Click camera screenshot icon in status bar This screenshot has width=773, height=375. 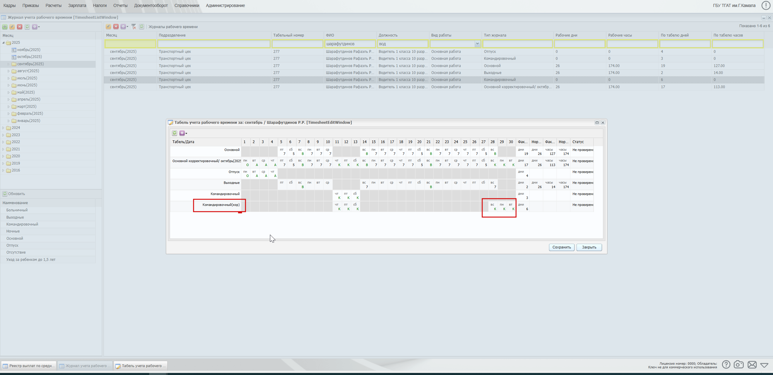coord(739,364)
